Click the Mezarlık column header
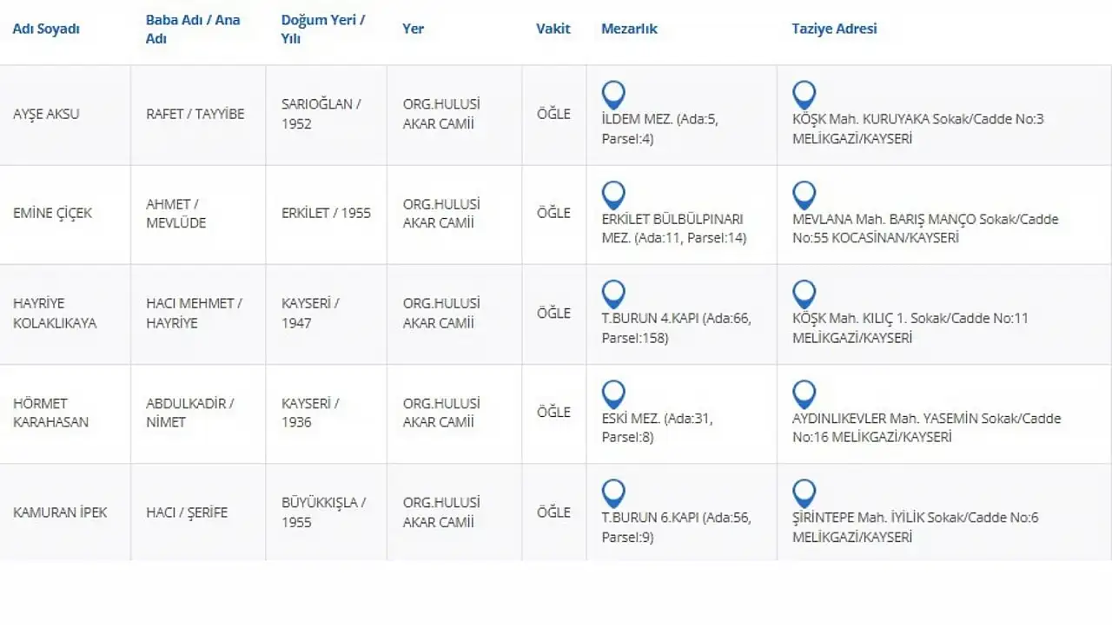The width and height of the screenshot is (1112, 628). [x=629, y=29]
